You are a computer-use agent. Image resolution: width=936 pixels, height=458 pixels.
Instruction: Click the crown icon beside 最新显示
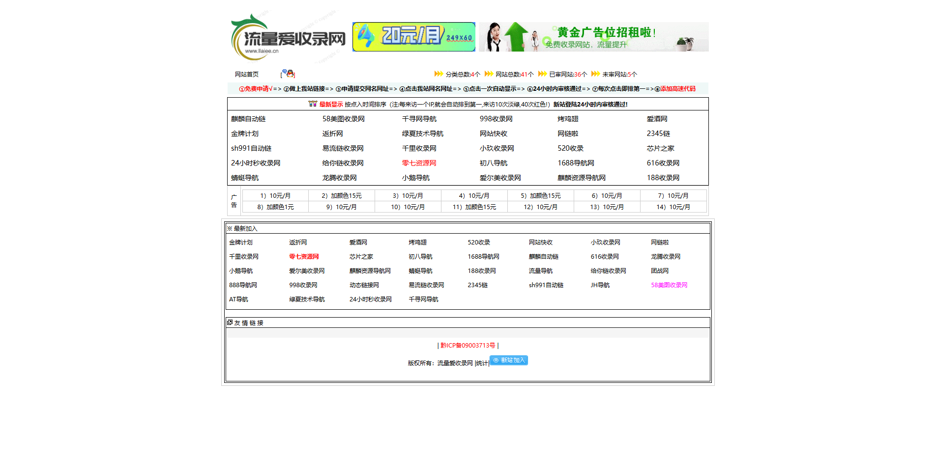312,104
